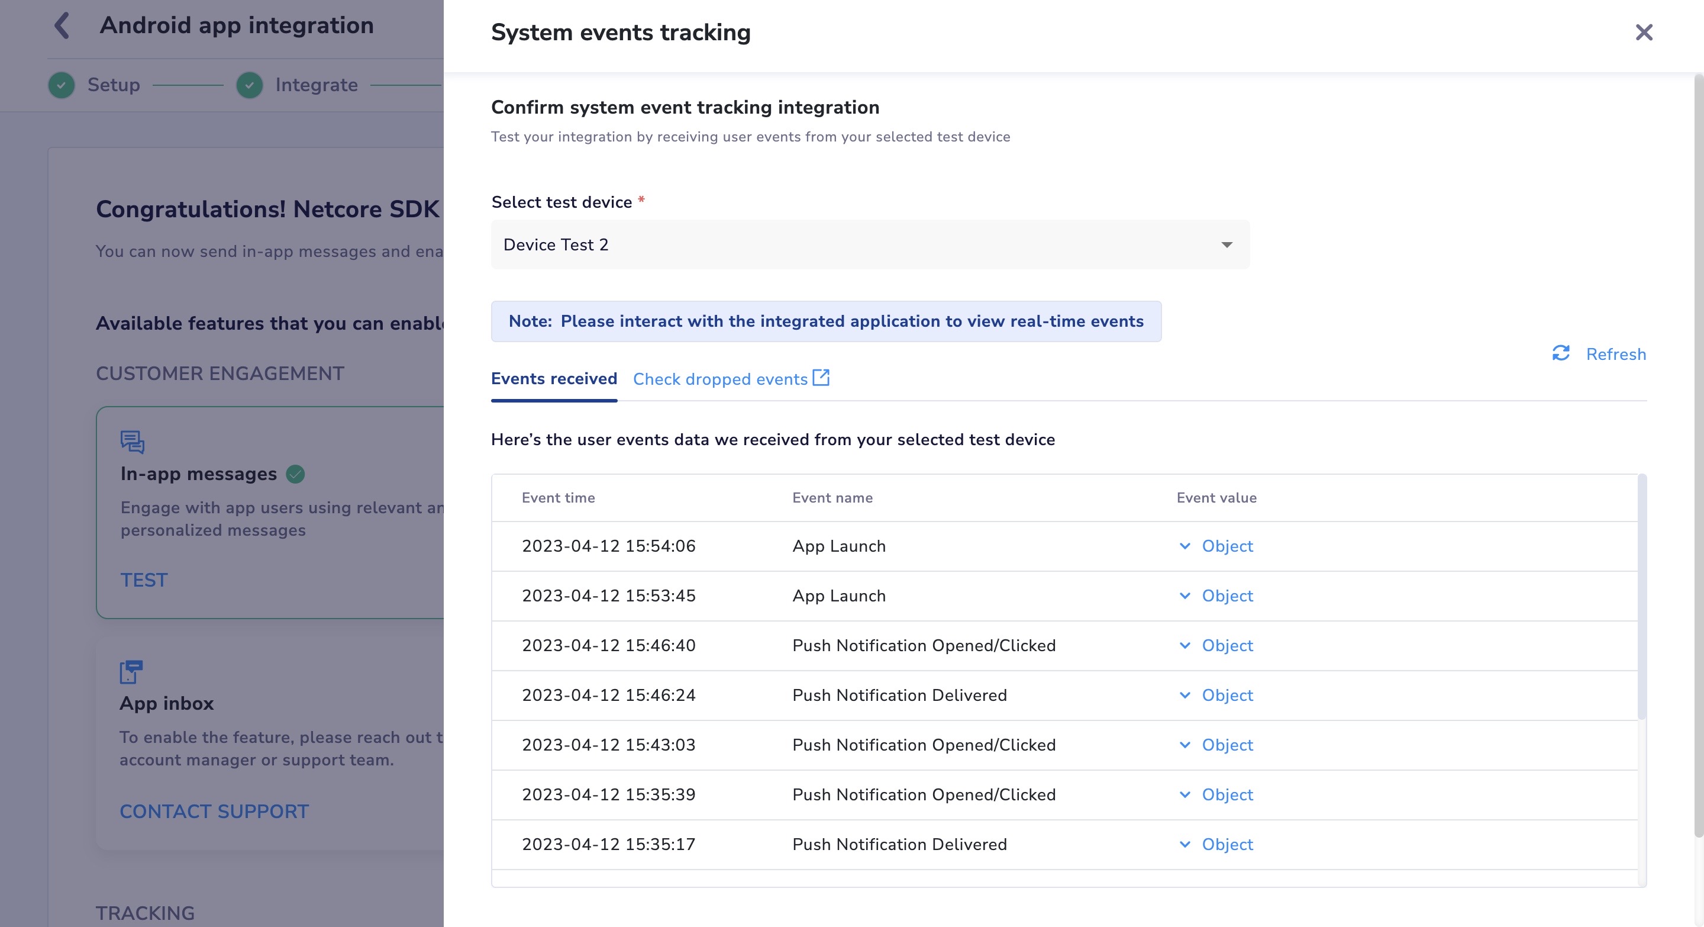Viewport: 1704px width, 927px height.
Task: Click the Refresh icon
Action: 1560,353
